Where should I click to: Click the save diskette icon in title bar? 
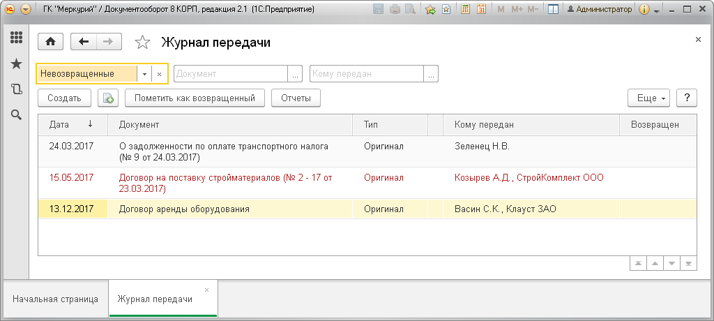378,8
